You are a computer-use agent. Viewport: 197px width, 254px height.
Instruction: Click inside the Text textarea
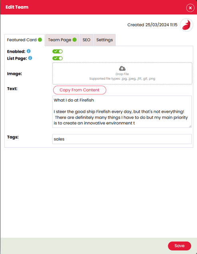click(122, 112)
